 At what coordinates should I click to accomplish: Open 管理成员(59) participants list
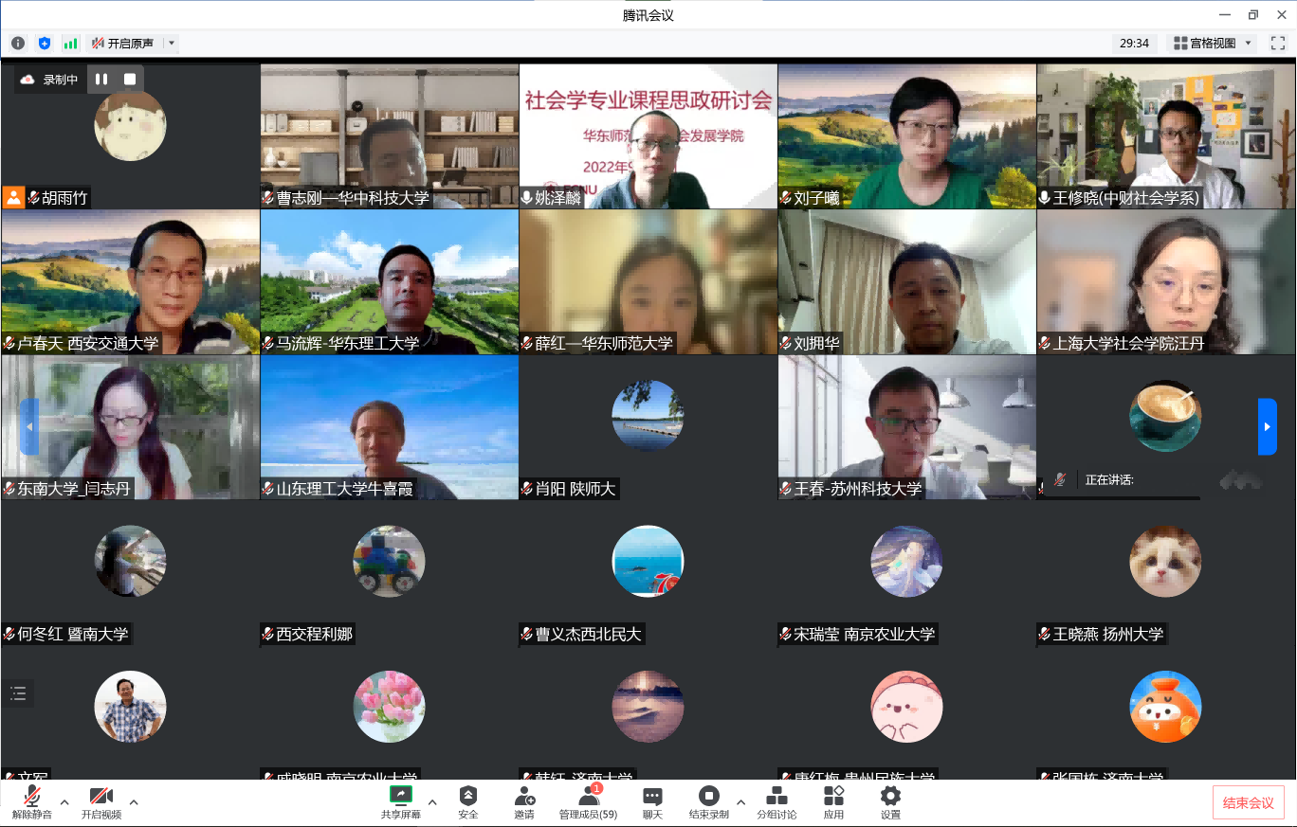(588, 801)
